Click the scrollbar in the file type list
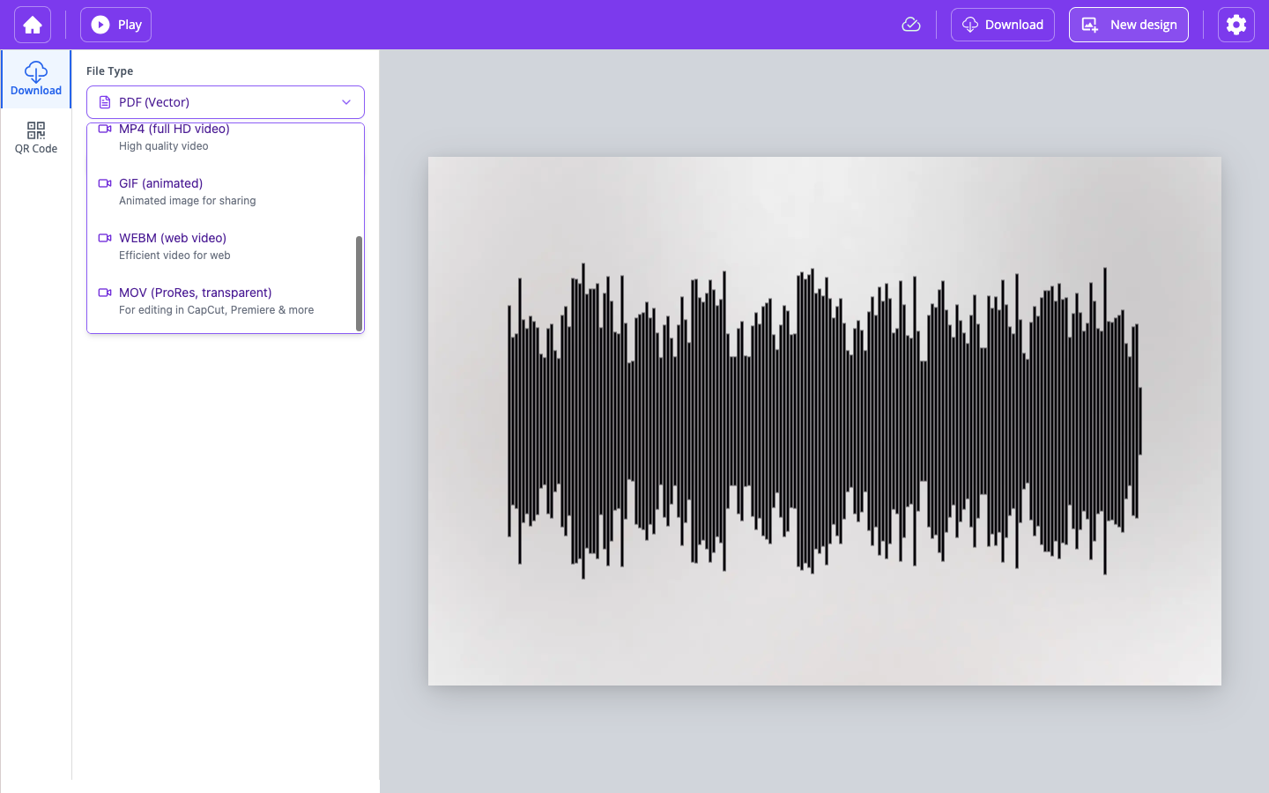 pos(360,282)
